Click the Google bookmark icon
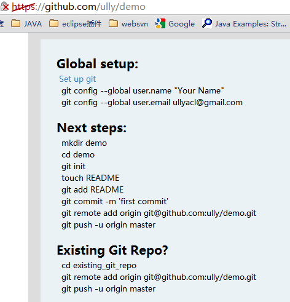 [160, 23]
